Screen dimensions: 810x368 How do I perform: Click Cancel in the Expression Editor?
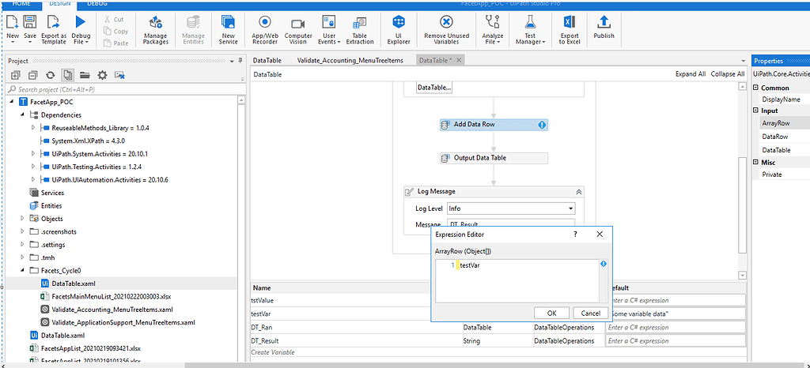pos(586,313)
